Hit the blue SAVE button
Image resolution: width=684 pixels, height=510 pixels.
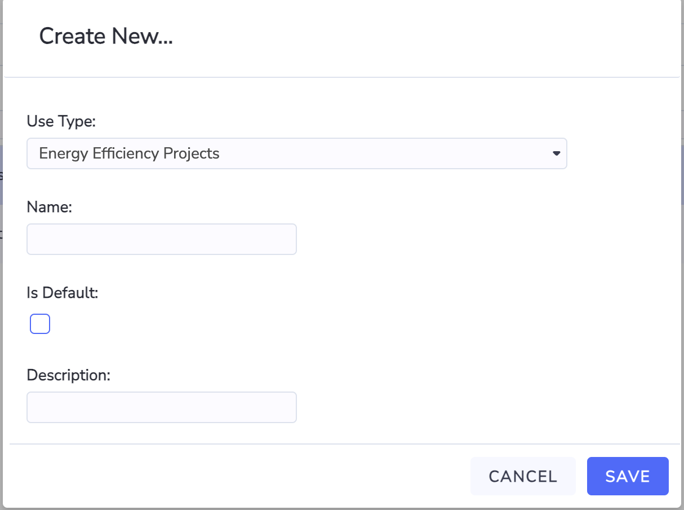628,476
